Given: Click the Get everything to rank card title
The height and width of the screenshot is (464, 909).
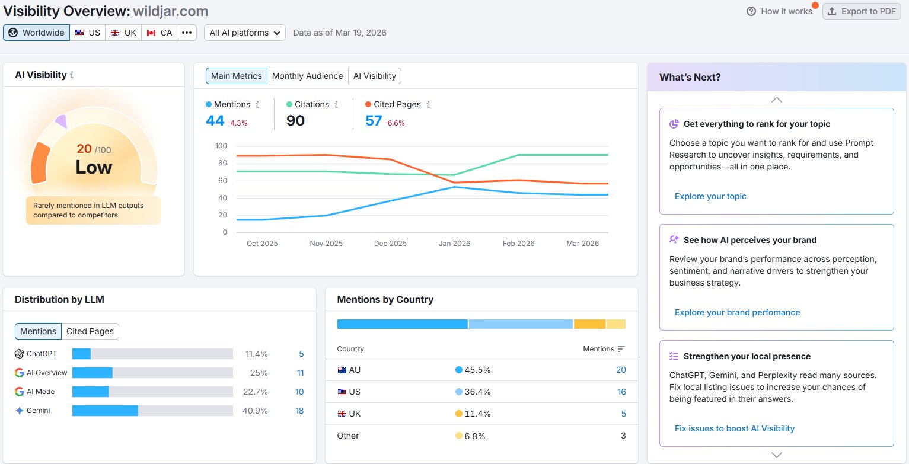Looking at the screenshot, I should coord(757,124).
